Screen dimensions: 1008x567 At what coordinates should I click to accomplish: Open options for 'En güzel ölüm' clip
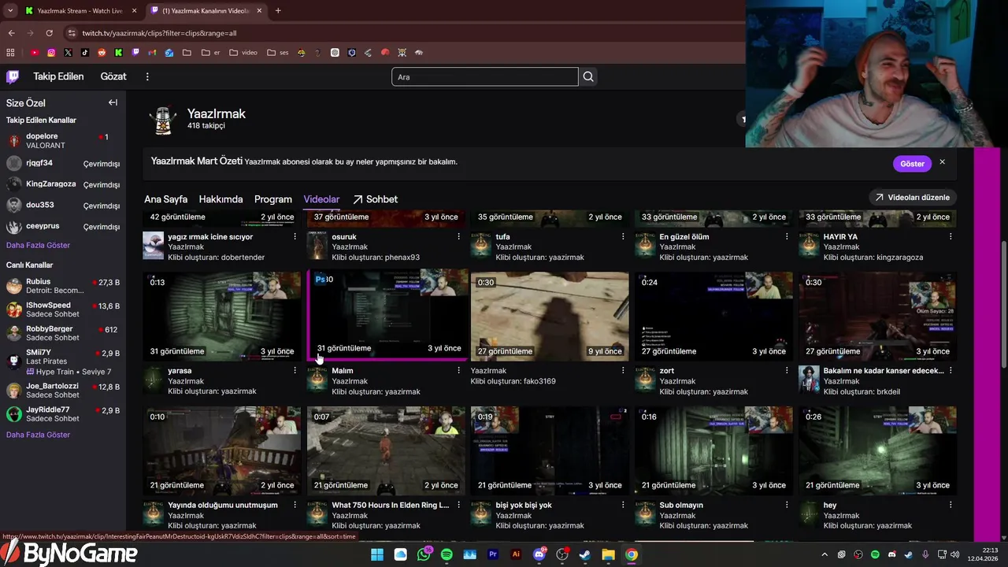click(786, 236)
